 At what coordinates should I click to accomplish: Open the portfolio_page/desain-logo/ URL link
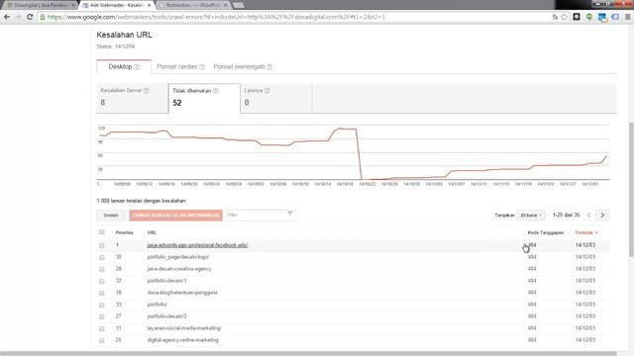[x=178, y=257]
